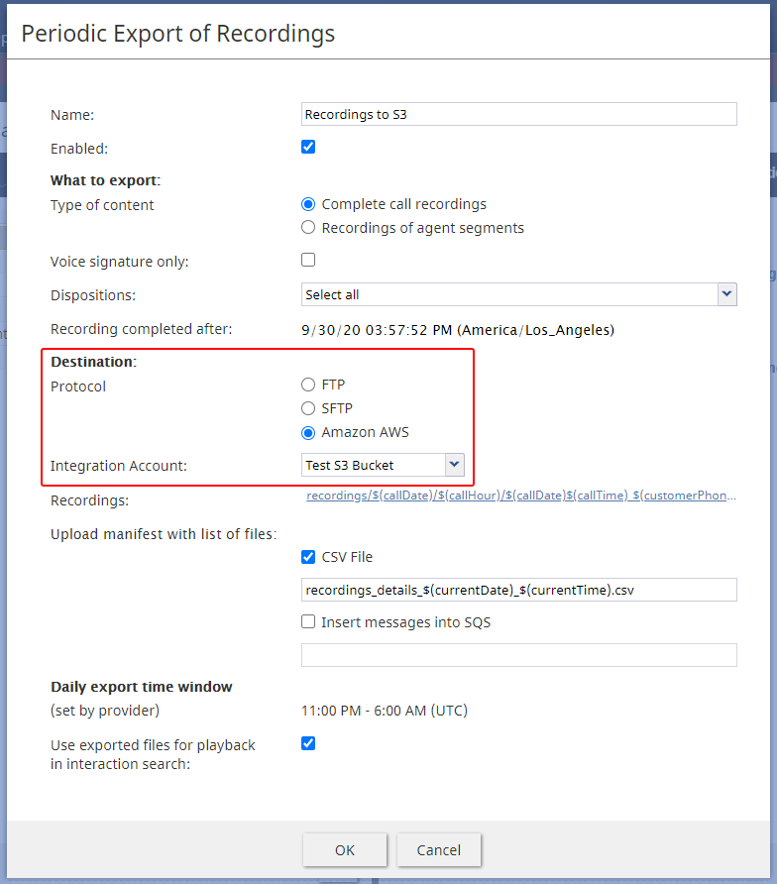The height and width of the screenshot is (884, 777).
Task: Open the recordings file name pattern link
Action: [521, 496]
